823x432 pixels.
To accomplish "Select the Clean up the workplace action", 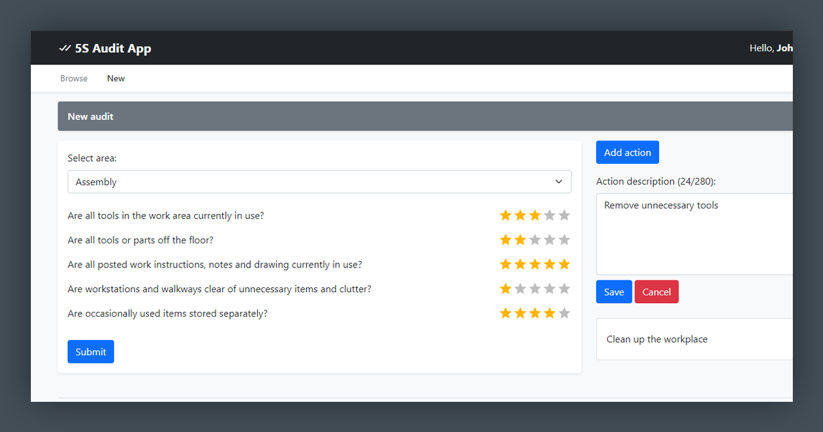I will coord(656,339).
